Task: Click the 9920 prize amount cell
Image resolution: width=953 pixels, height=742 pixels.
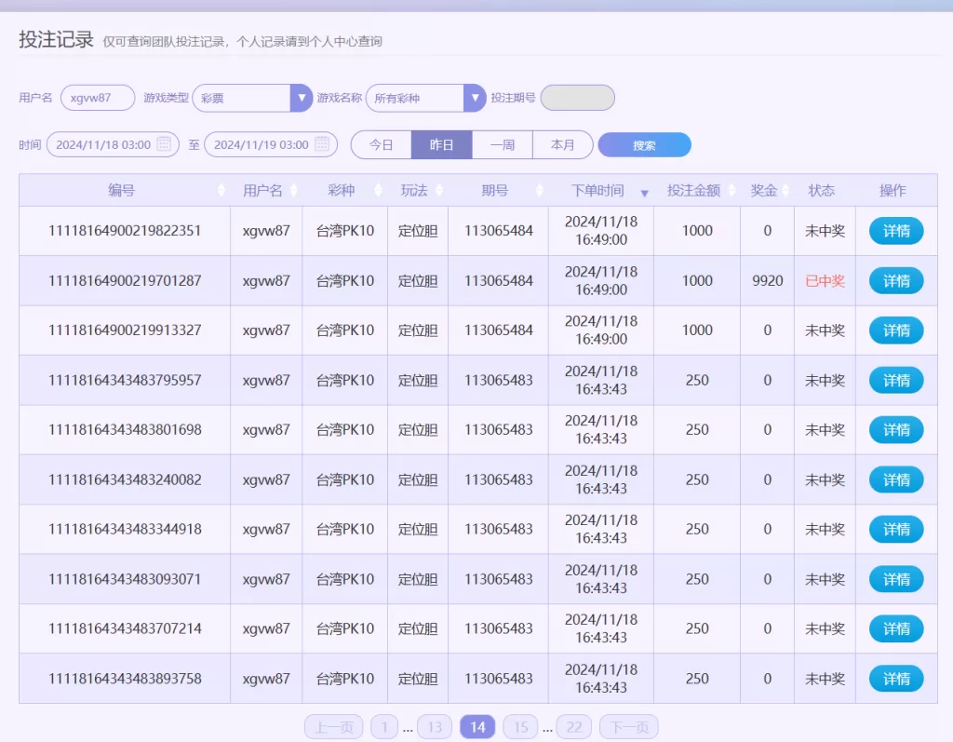Action: 767,281
